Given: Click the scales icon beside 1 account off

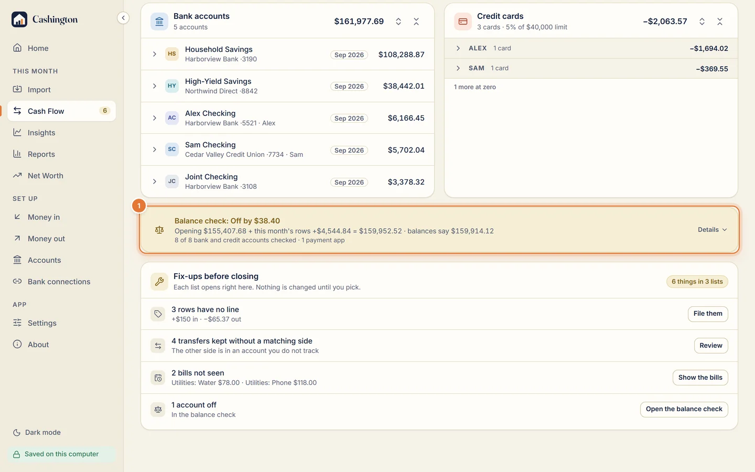Looking at the screenshot, I should pos(158,410).
